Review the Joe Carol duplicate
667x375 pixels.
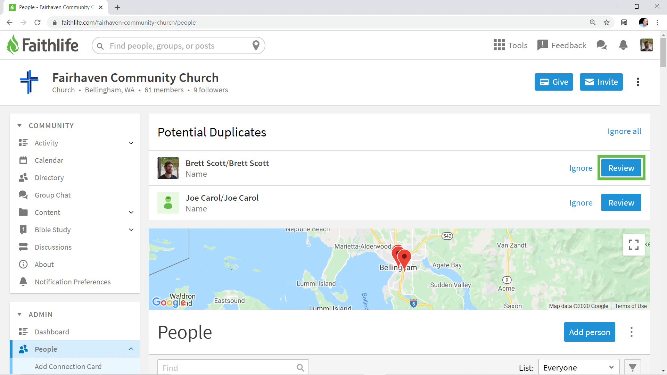pyautogui.click(x=621, y=203)
